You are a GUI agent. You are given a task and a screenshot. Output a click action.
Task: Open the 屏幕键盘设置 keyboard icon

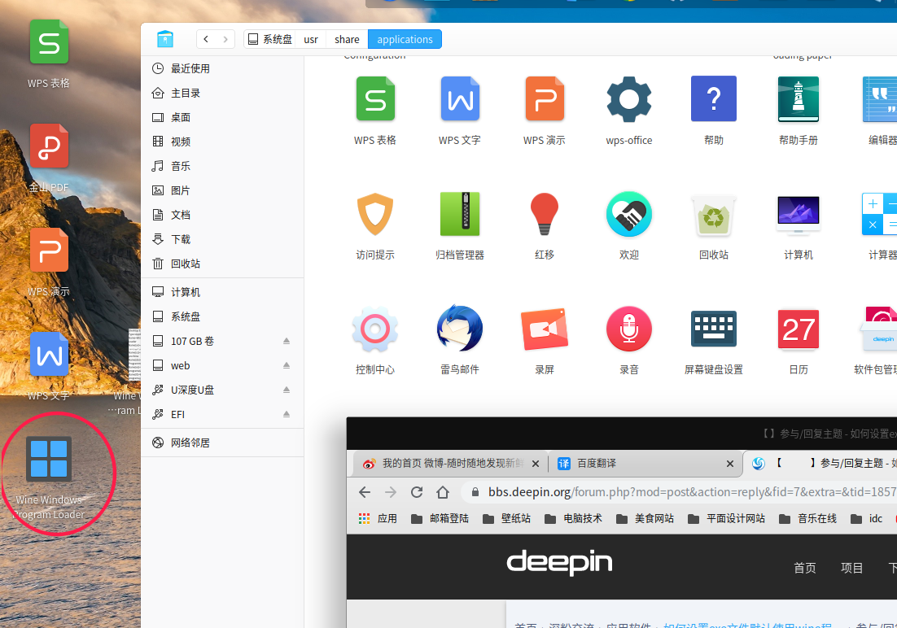point(713,329)
